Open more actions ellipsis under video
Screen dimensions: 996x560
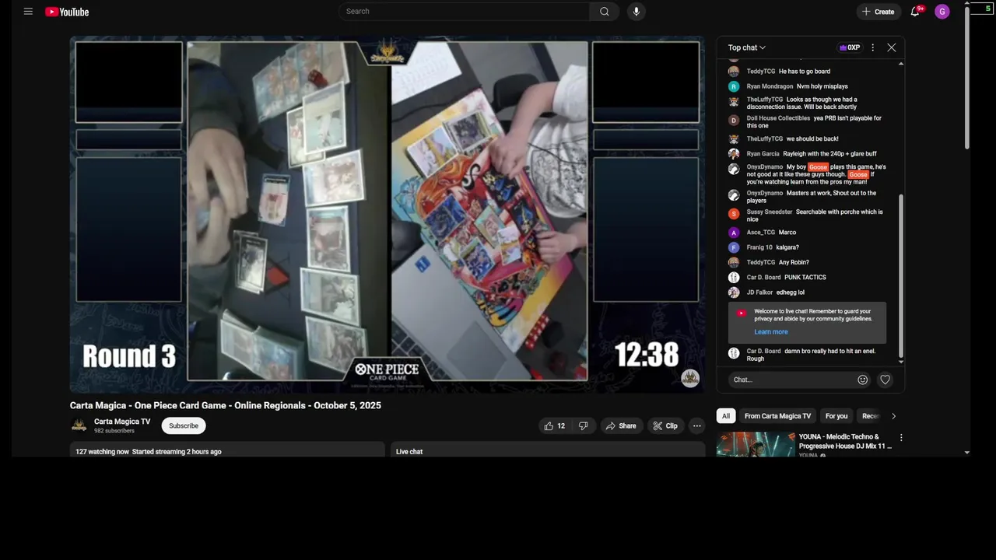[x=697, y=425]
